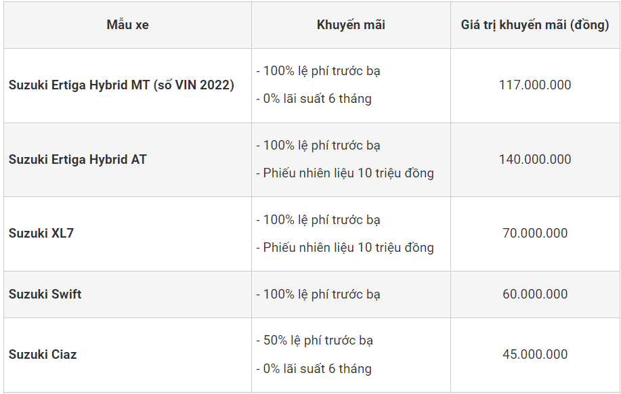
Task: Select the Suzuki Ertiga Hybrid AT model name
Action: tap(78, 160)
